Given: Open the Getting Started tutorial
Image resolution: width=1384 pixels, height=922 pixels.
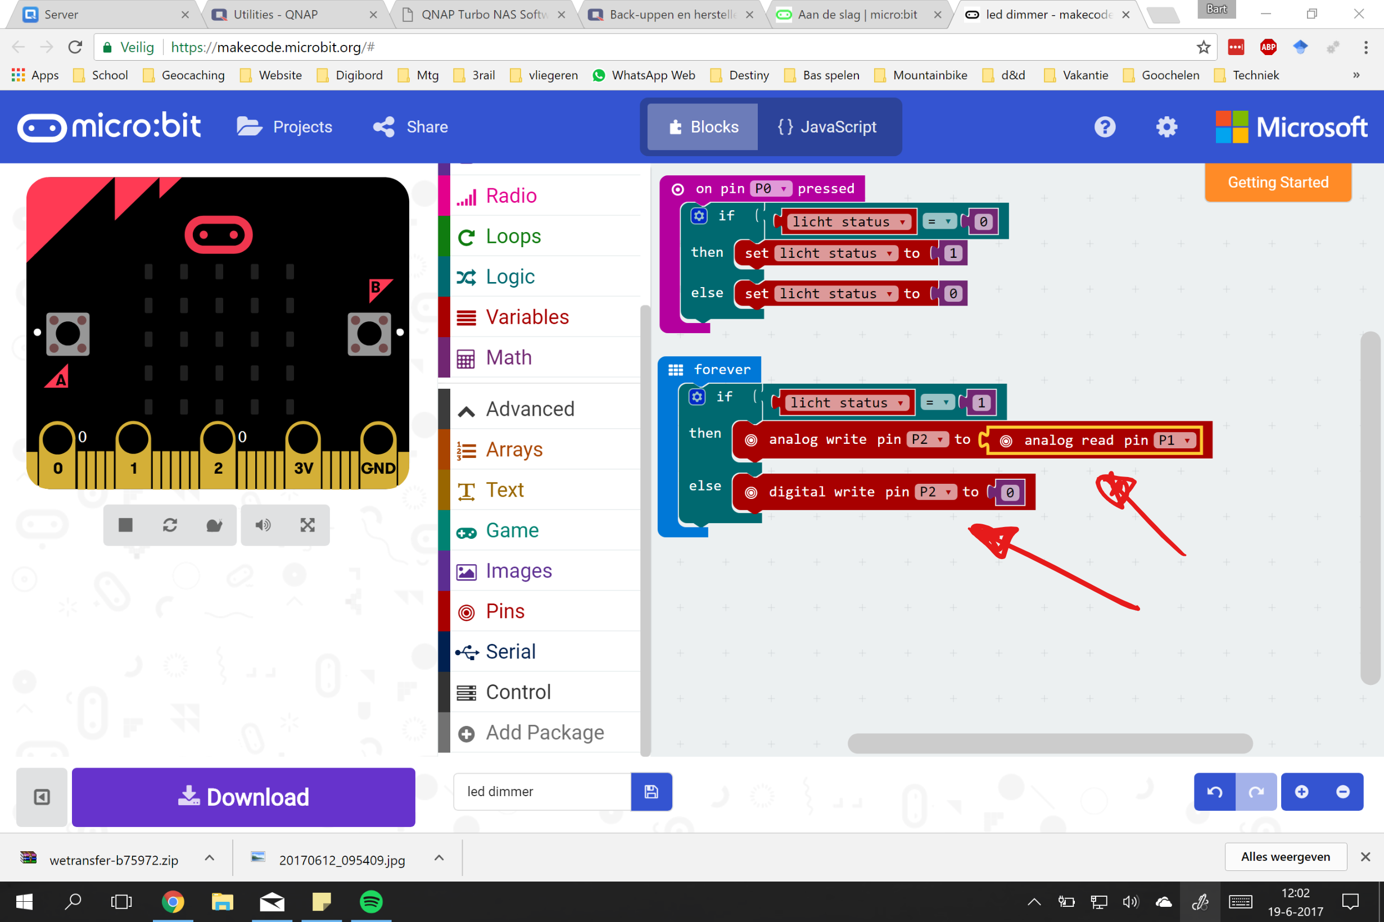Looking at the screenshot, I should (x=1278, y=182).
